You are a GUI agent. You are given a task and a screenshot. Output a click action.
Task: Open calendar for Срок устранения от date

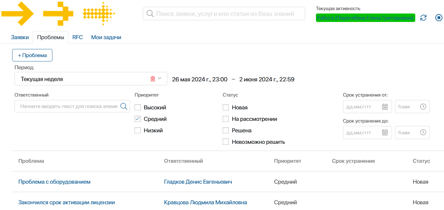click(x=385, y=107)
